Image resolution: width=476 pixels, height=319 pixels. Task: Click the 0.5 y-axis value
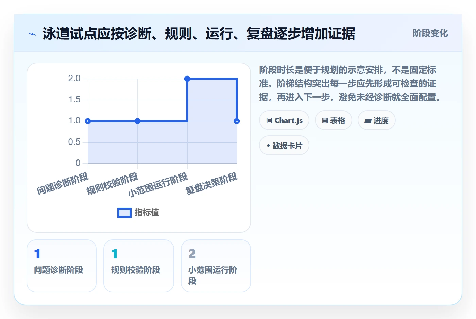(74, 142)
